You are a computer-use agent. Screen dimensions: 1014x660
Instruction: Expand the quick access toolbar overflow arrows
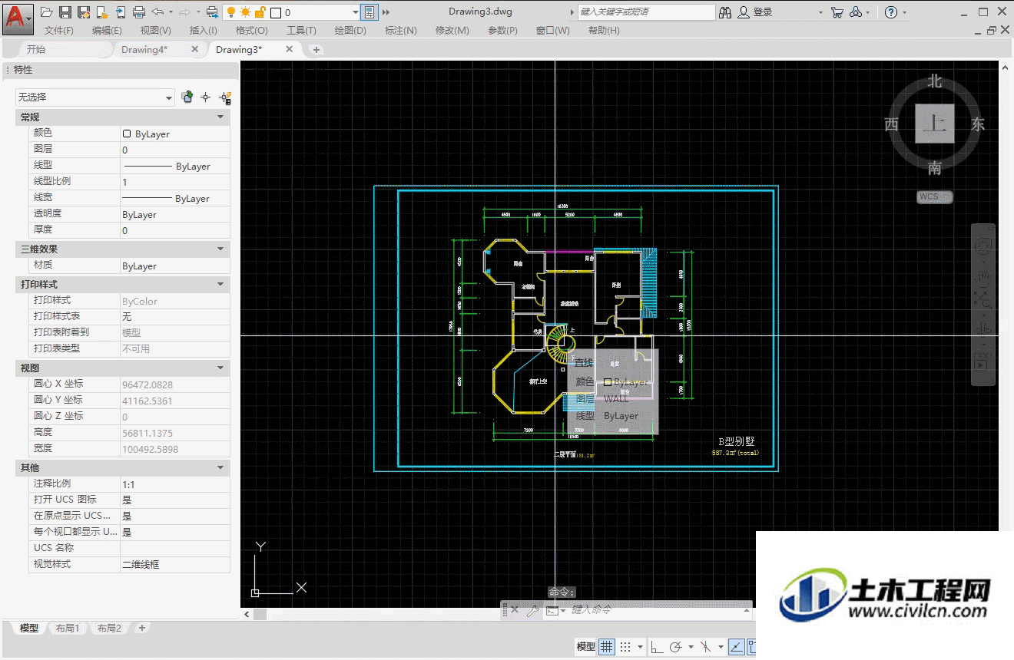(x=386, y=12)
